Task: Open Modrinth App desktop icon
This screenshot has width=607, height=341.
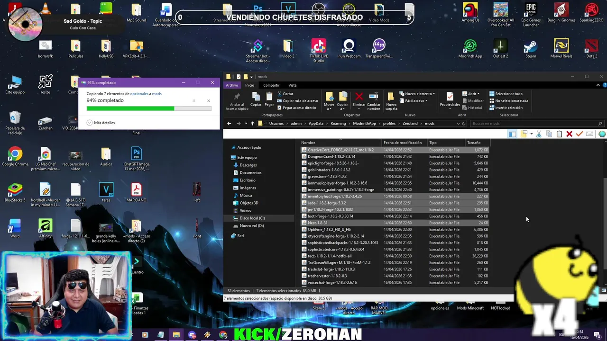Action: tap(470, 49)
